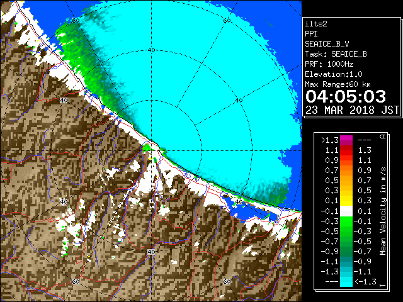Screen dimensions: 403x302
Task: Click the "60" range label in the northeast sea
Action: [x=227, y=21]
